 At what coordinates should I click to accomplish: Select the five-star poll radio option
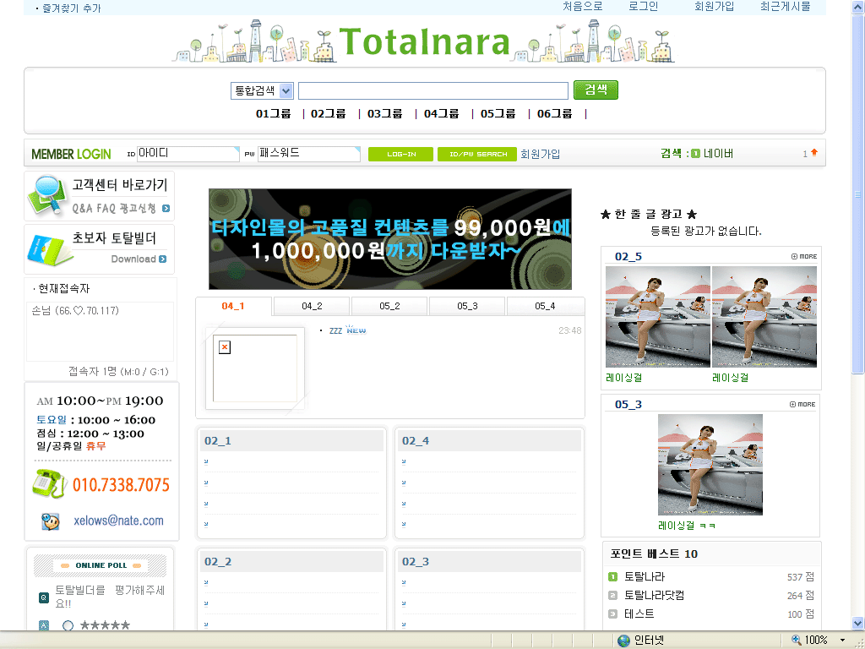point(68,625)
